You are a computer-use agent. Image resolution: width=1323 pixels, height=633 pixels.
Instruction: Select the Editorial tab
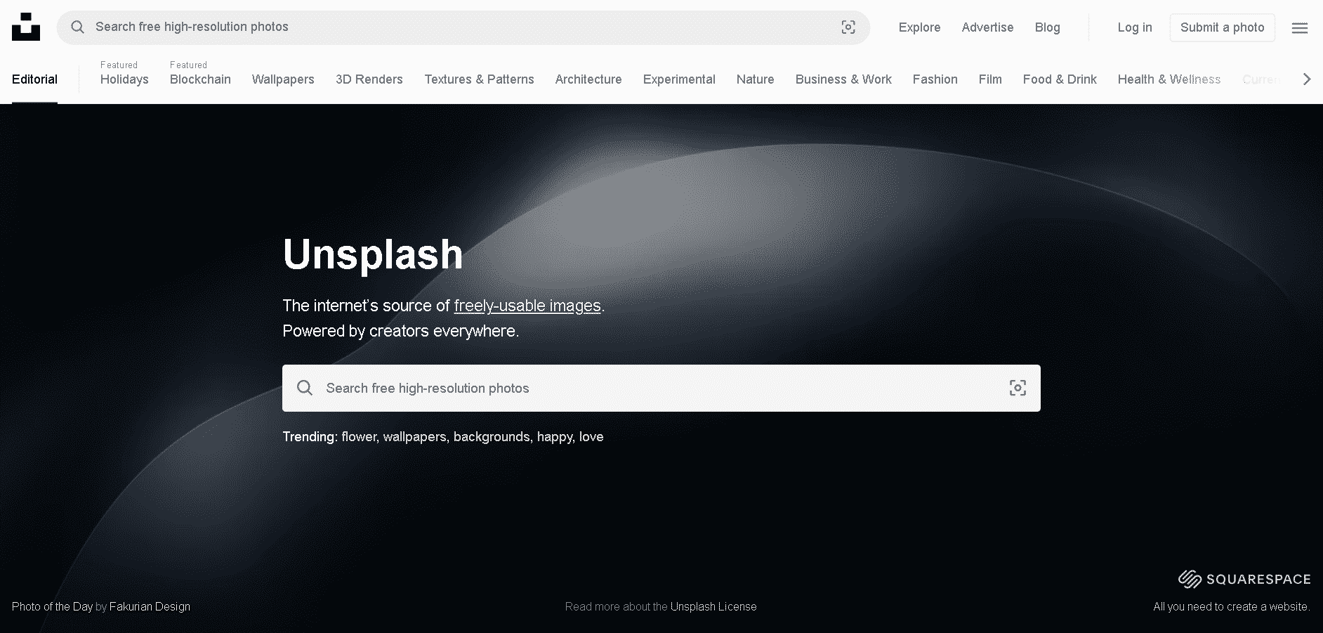click(x=34, y=79)
